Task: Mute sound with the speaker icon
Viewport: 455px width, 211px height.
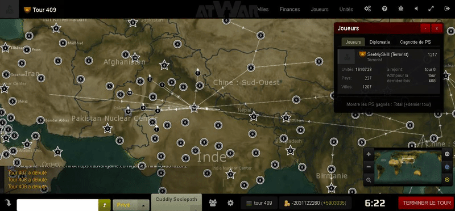Action: click(416, 9)
